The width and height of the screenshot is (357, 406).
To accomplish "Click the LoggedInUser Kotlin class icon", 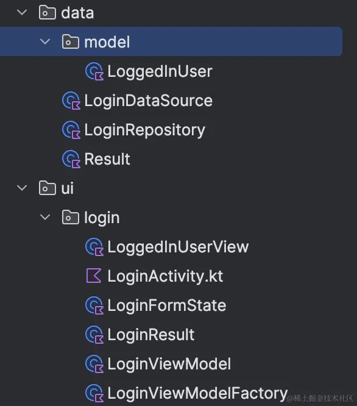I will click(94, 71).
